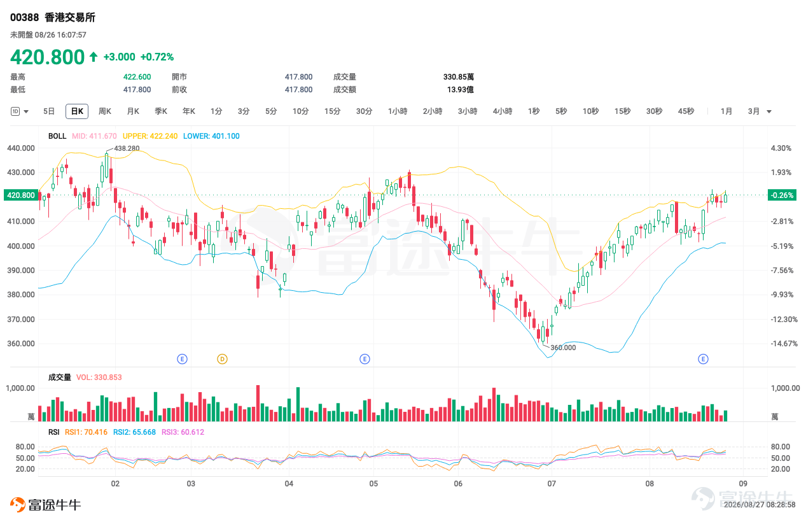
Task: Click the VOL: 330.853 value
Action: 99,377
